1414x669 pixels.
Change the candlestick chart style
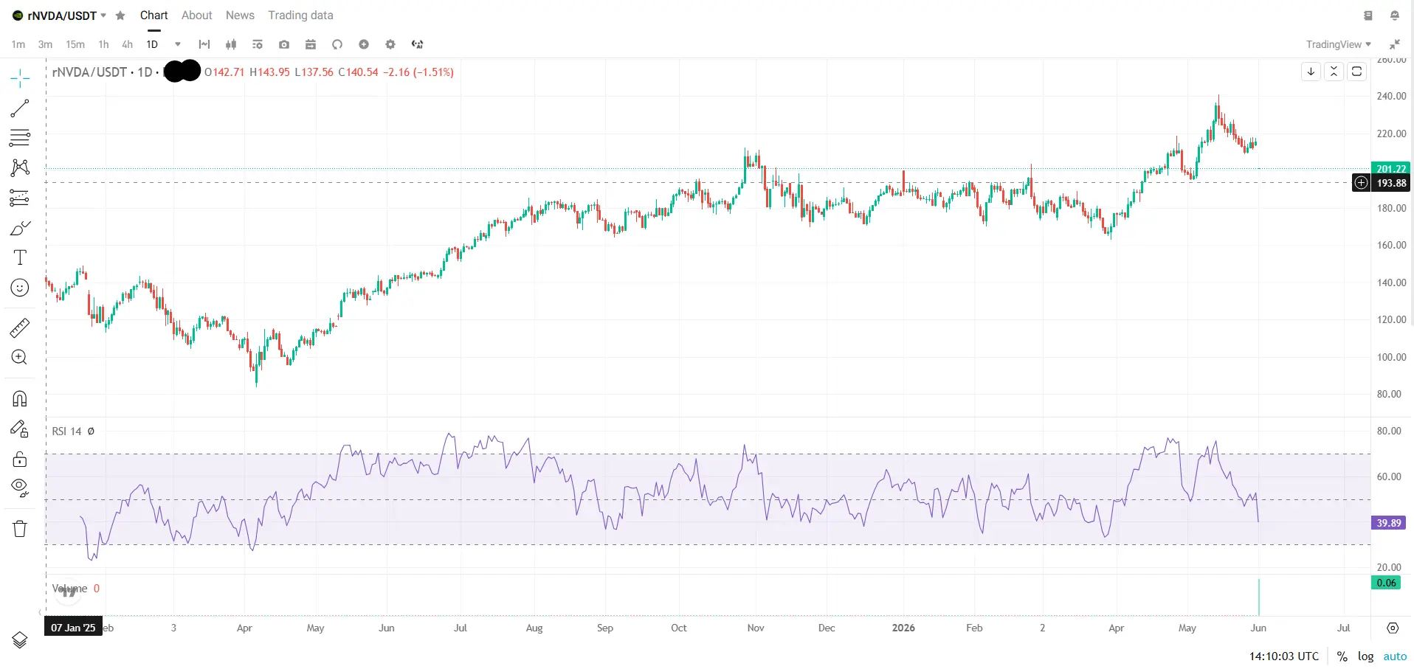[231, 44]
